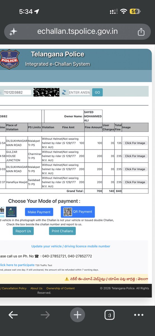Tap the new tab plus button
Viewport: 155px width, 336px height.
[77, 315]
